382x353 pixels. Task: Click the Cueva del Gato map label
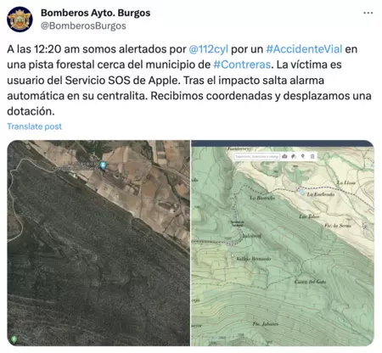(310, 282)
